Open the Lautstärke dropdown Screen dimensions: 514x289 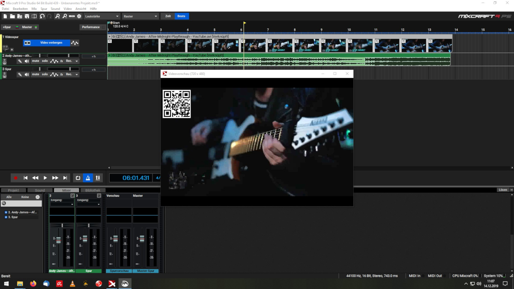[102, 16]
